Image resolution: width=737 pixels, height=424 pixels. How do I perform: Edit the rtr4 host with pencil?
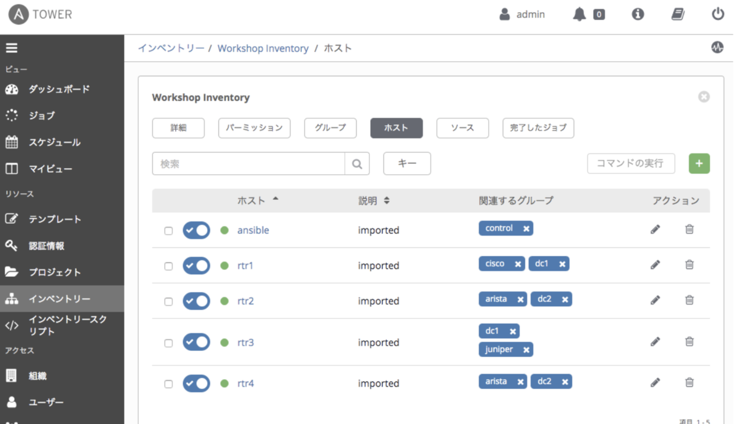(655, 382)
